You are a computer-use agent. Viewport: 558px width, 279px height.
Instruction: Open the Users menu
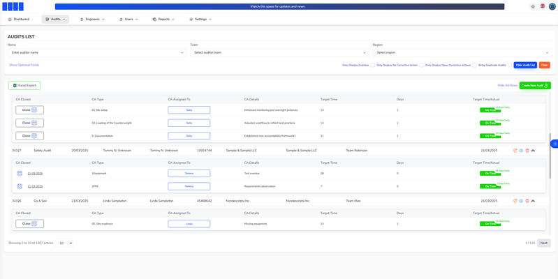pyautogui.click(x=129, y=20)
